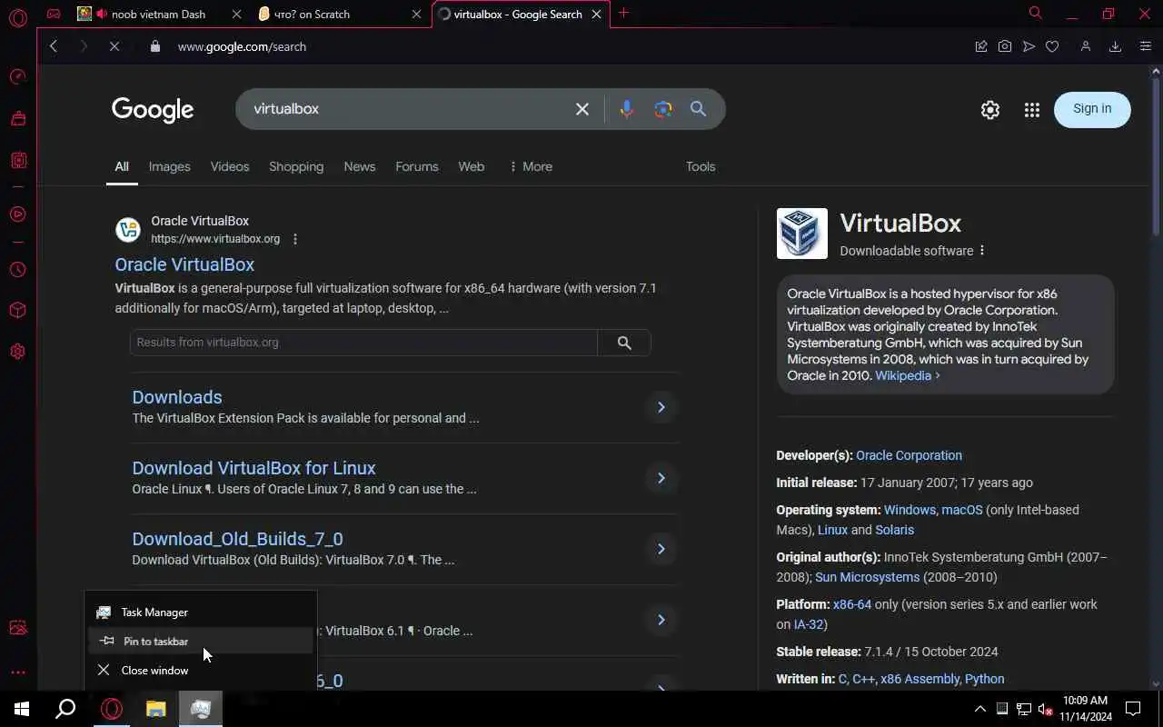The width and height of the screenshot is (1163, 727).
Task: Select the Shopping search tab
Action: tap(296, 166)
